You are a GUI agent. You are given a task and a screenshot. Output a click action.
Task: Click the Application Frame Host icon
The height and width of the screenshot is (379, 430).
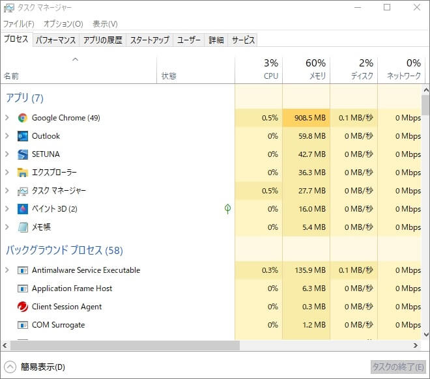23,288
